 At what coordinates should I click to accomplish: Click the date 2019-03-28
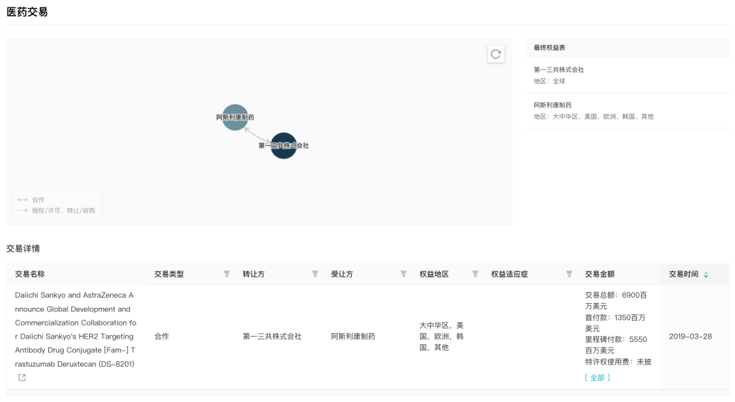coord(690,337)
